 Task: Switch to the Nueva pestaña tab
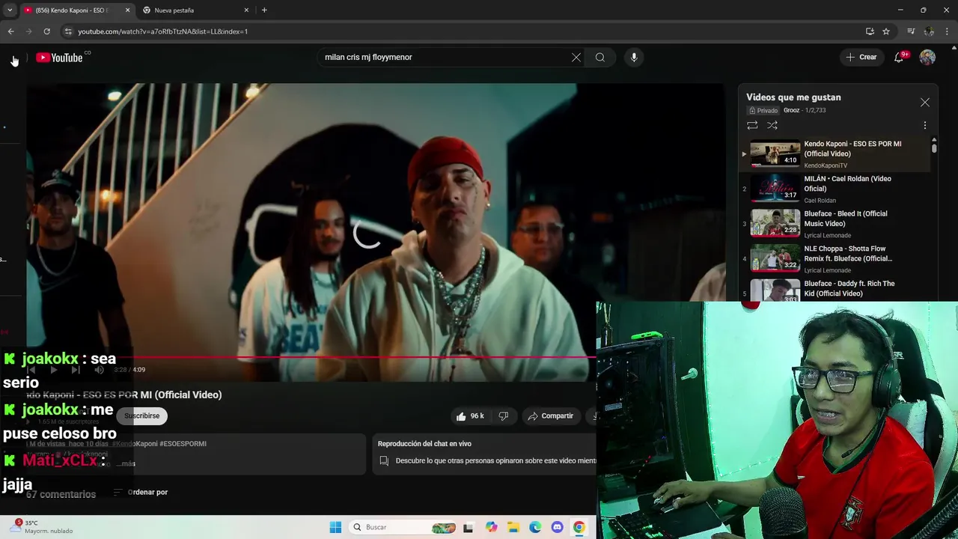195,10
